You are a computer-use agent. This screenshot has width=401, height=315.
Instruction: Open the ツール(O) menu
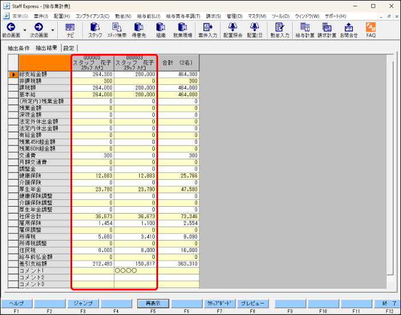281,16
